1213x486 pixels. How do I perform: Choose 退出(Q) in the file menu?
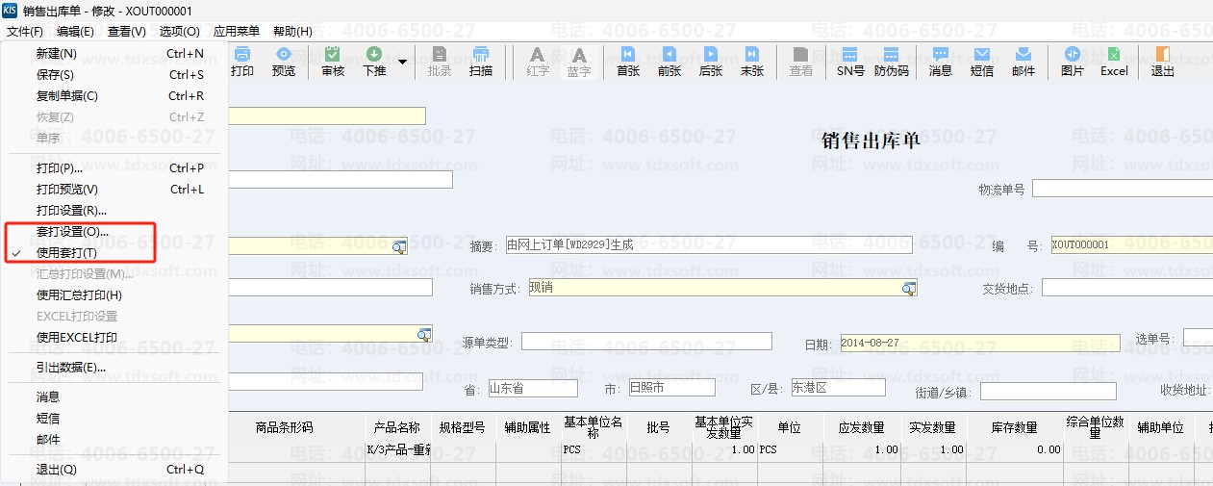pos(114,470)
